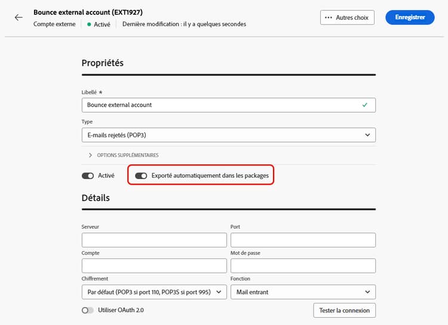Viewport: 448px width, 325px height.
Task: Click the chevron beside Options supplémentaires
Action: point(91,155)
